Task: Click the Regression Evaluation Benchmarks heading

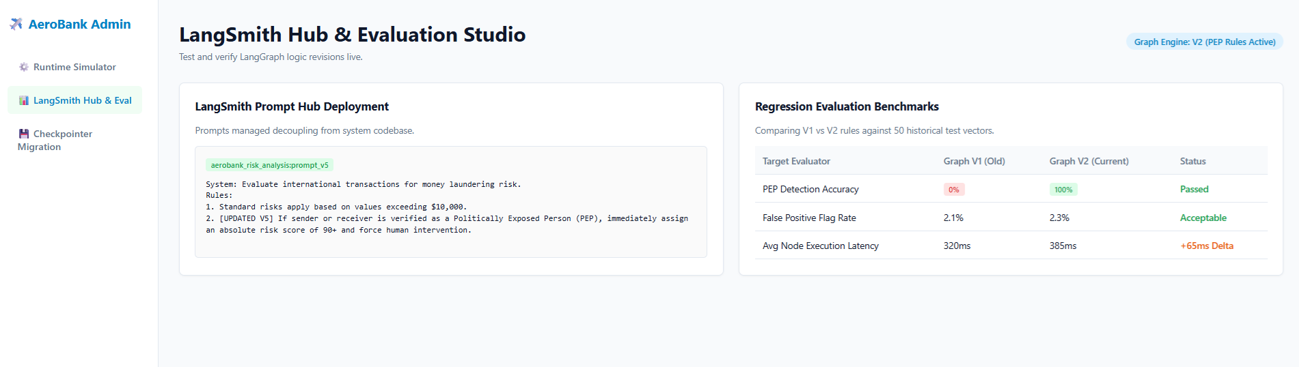Action: pos(847,106)
